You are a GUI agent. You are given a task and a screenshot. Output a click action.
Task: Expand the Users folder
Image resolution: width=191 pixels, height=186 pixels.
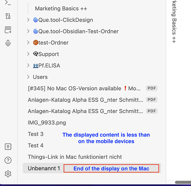pos(28,77)
